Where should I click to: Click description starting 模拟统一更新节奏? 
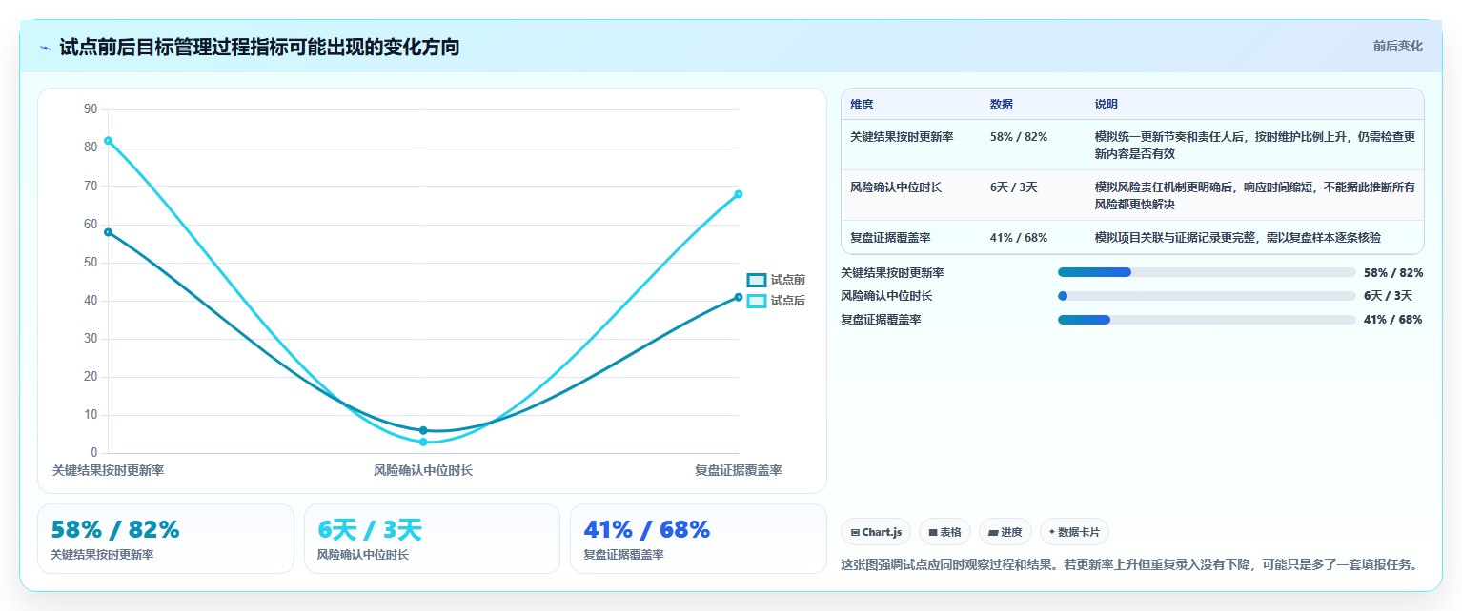coord(1255,145)
